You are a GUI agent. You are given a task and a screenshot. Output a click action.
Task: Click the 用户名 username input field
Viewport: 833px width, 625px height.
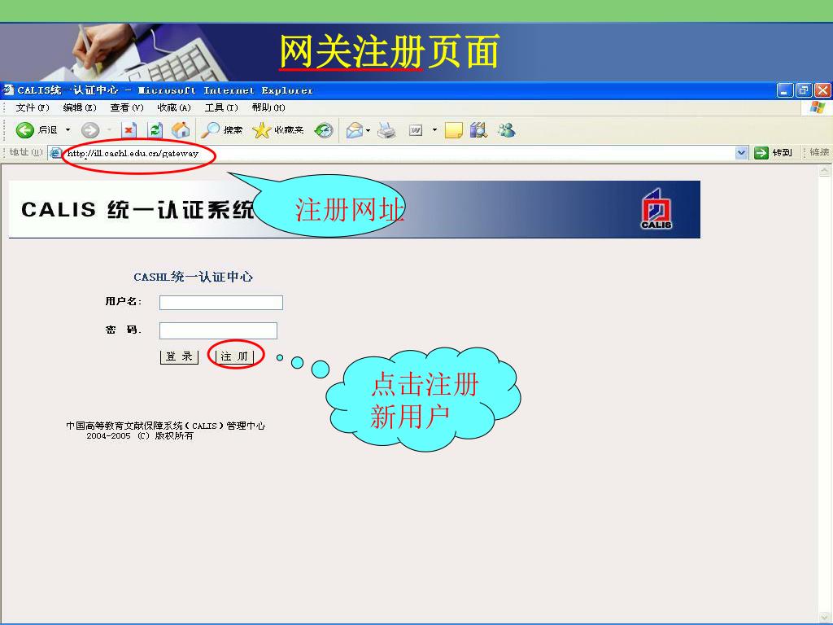221,303
